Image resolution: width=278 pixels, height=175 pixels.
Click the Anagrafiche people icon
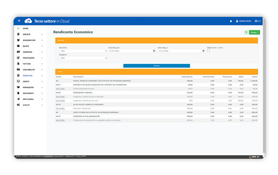click(18, 40)
